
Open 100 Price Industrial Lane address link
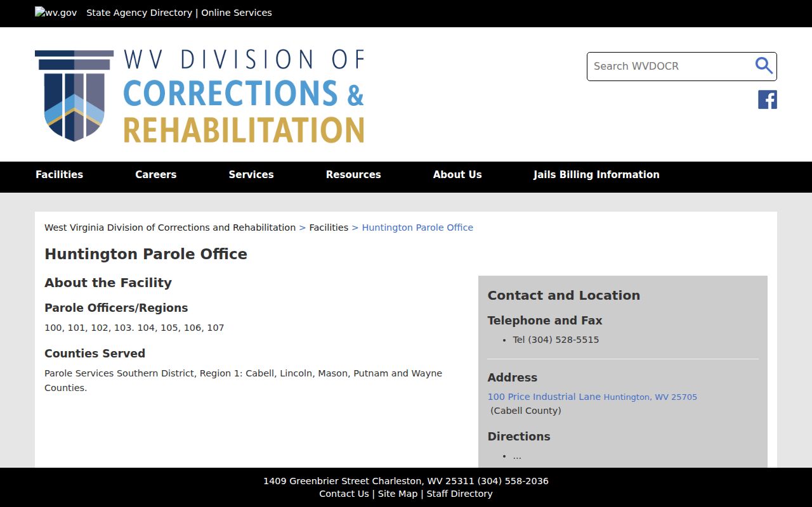[592, 397]
